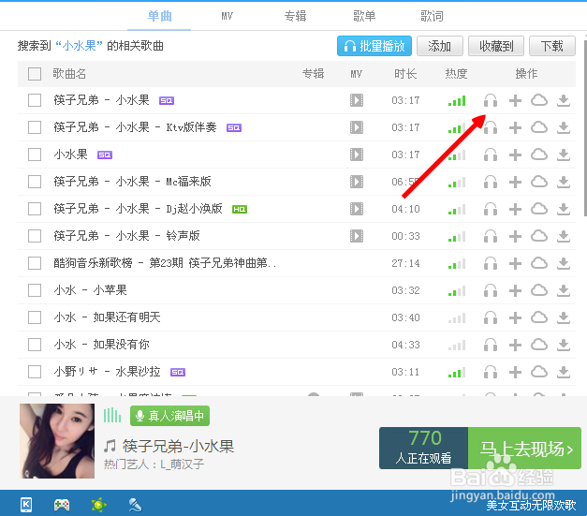The width and height of the screenshot is (587, 516).
Task: Click the 添加 button
Action: click(x=440, y=46)
